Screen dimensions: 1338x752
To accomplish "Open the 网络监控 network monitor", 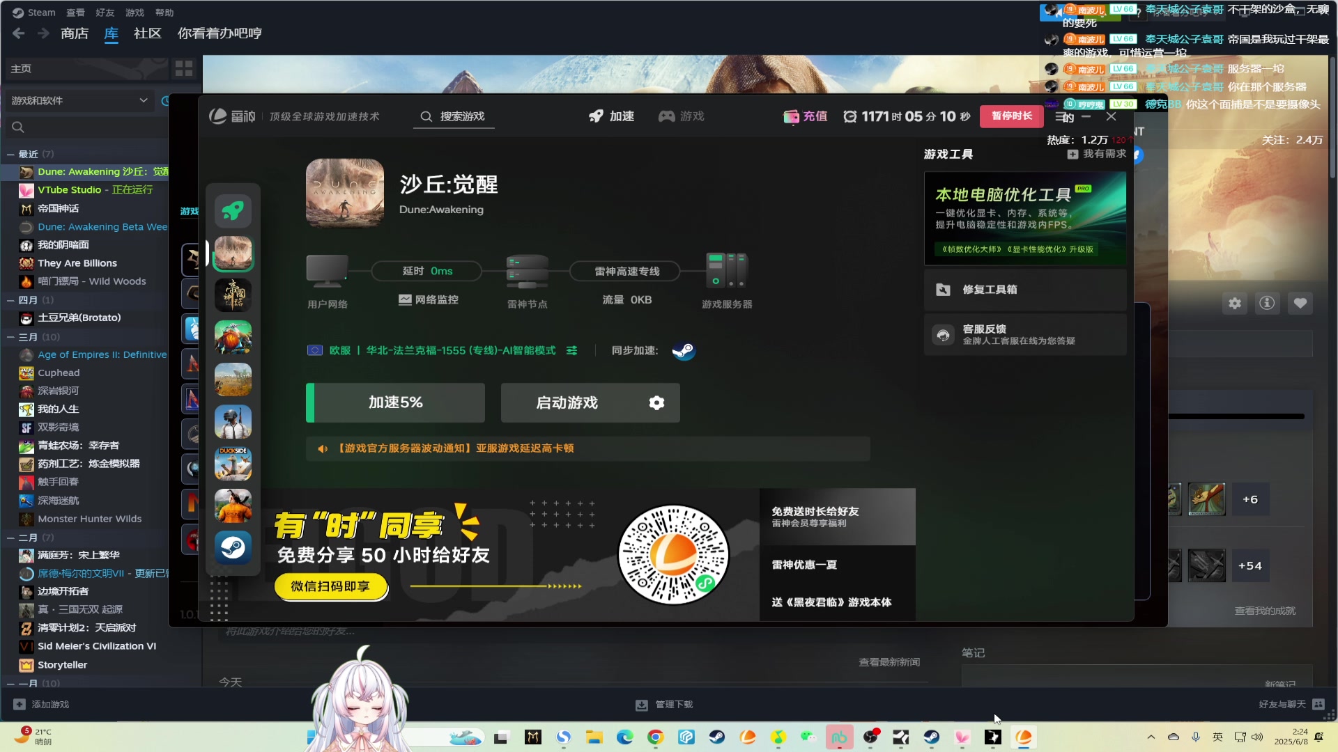I will (429, 299).
